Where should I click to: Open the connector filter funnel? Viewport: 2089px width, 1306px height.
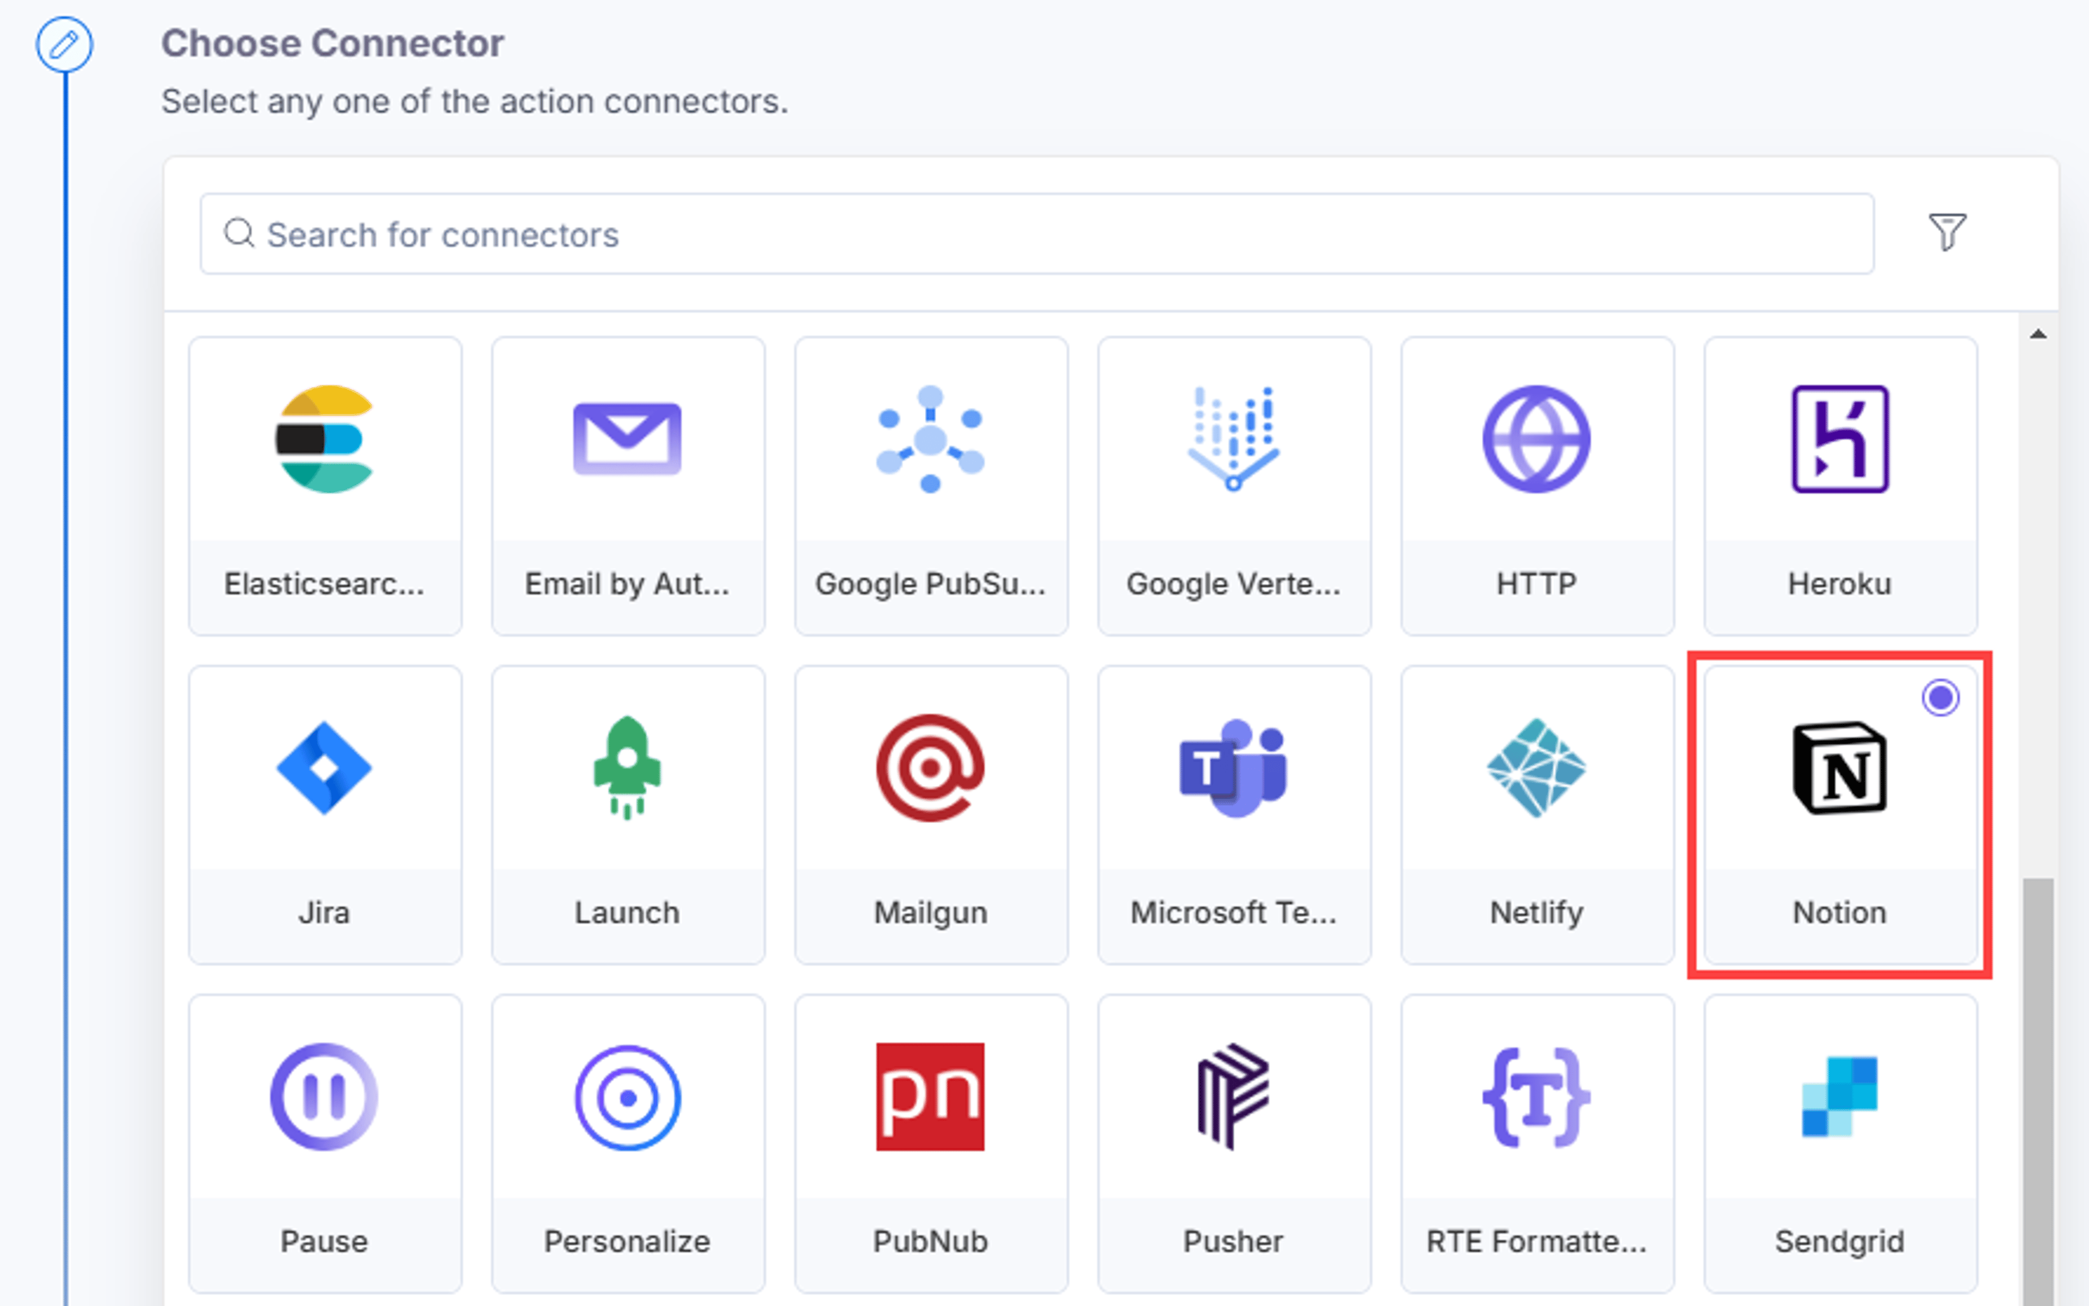pos(1948,232)
